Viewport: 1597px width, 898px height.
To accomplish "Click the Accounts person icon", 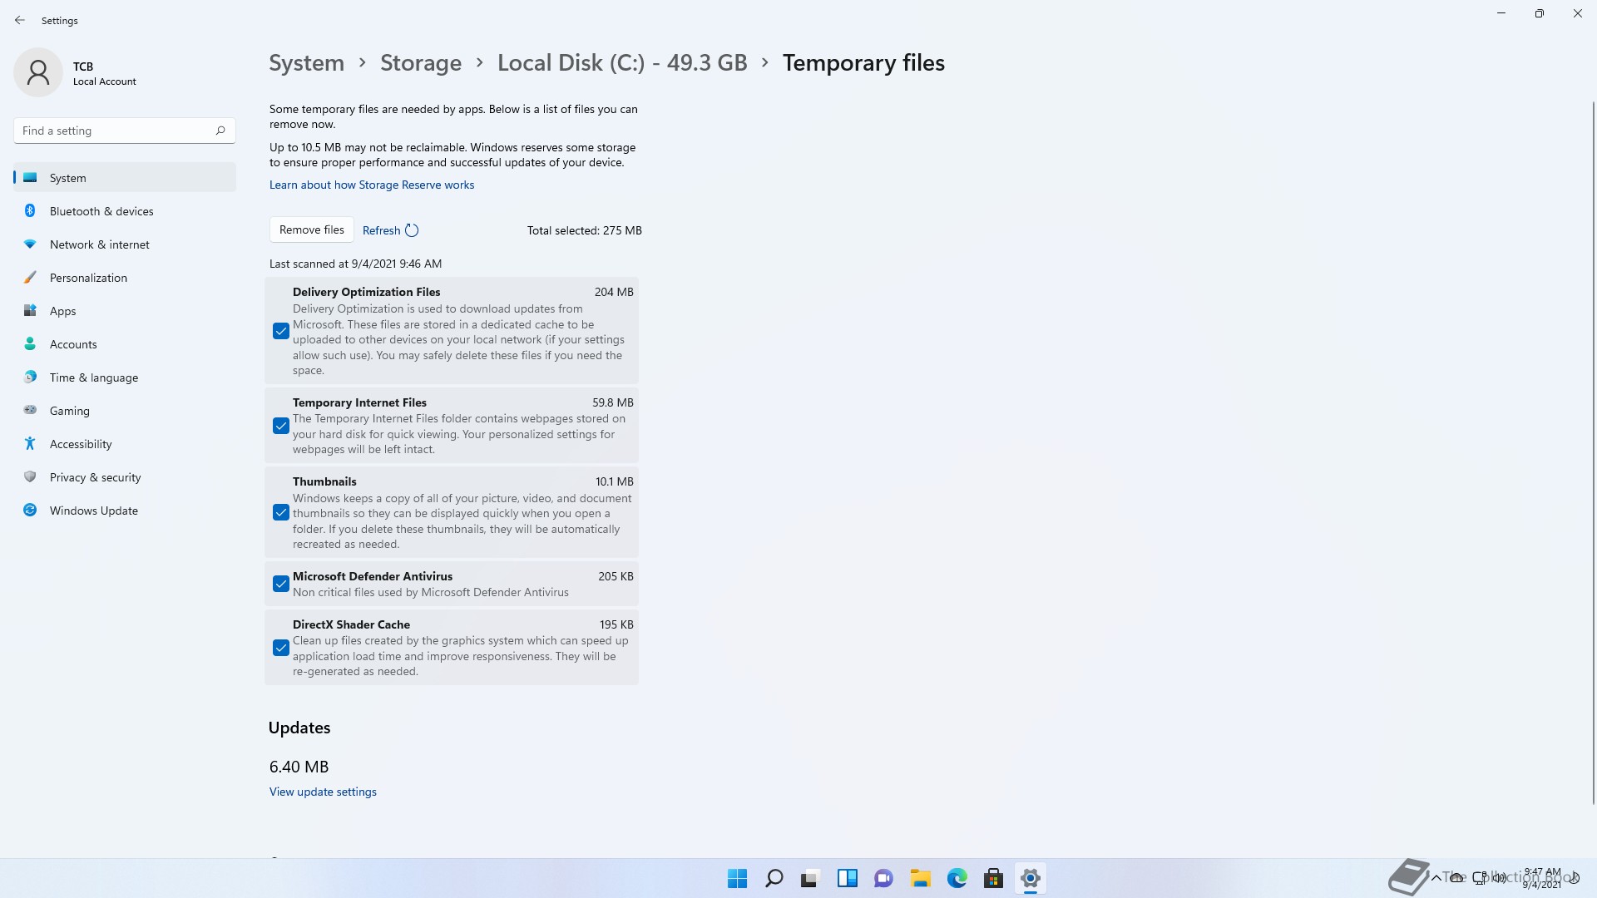I will [x=30, y=343].
